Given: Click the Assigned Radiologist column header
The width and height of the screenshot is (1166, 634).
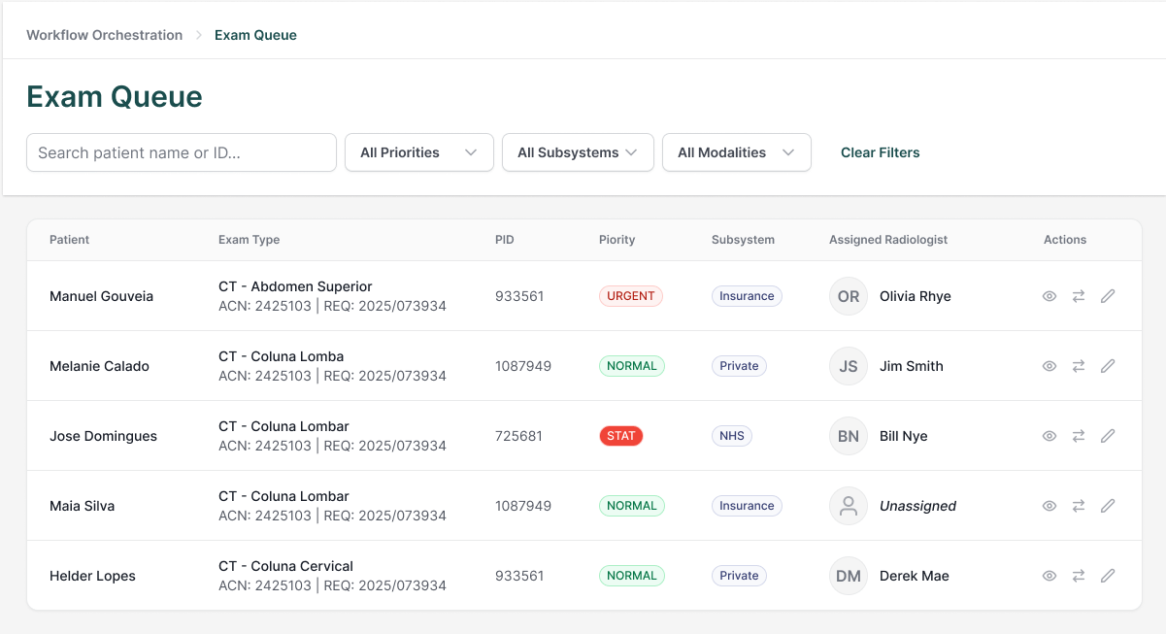Looking at the screenshot, I should [x=888, y=240].
